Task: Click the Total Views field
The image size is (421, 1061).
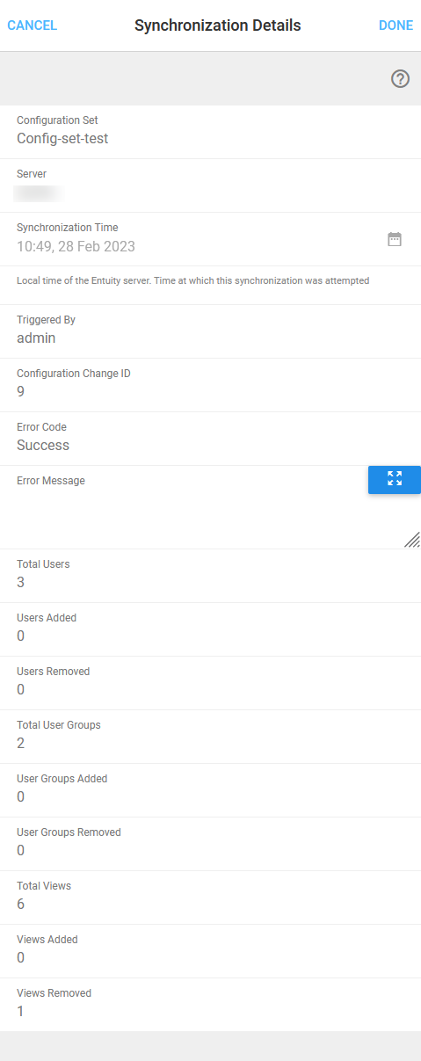Action: click(x=210, y=897)
